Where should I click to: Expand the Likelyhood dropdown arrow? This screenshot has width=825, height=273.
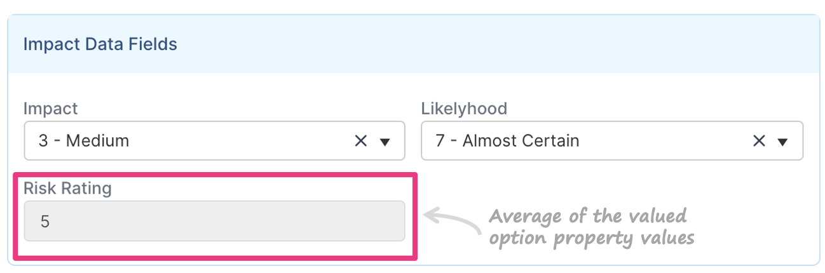[x=782, y=142]
